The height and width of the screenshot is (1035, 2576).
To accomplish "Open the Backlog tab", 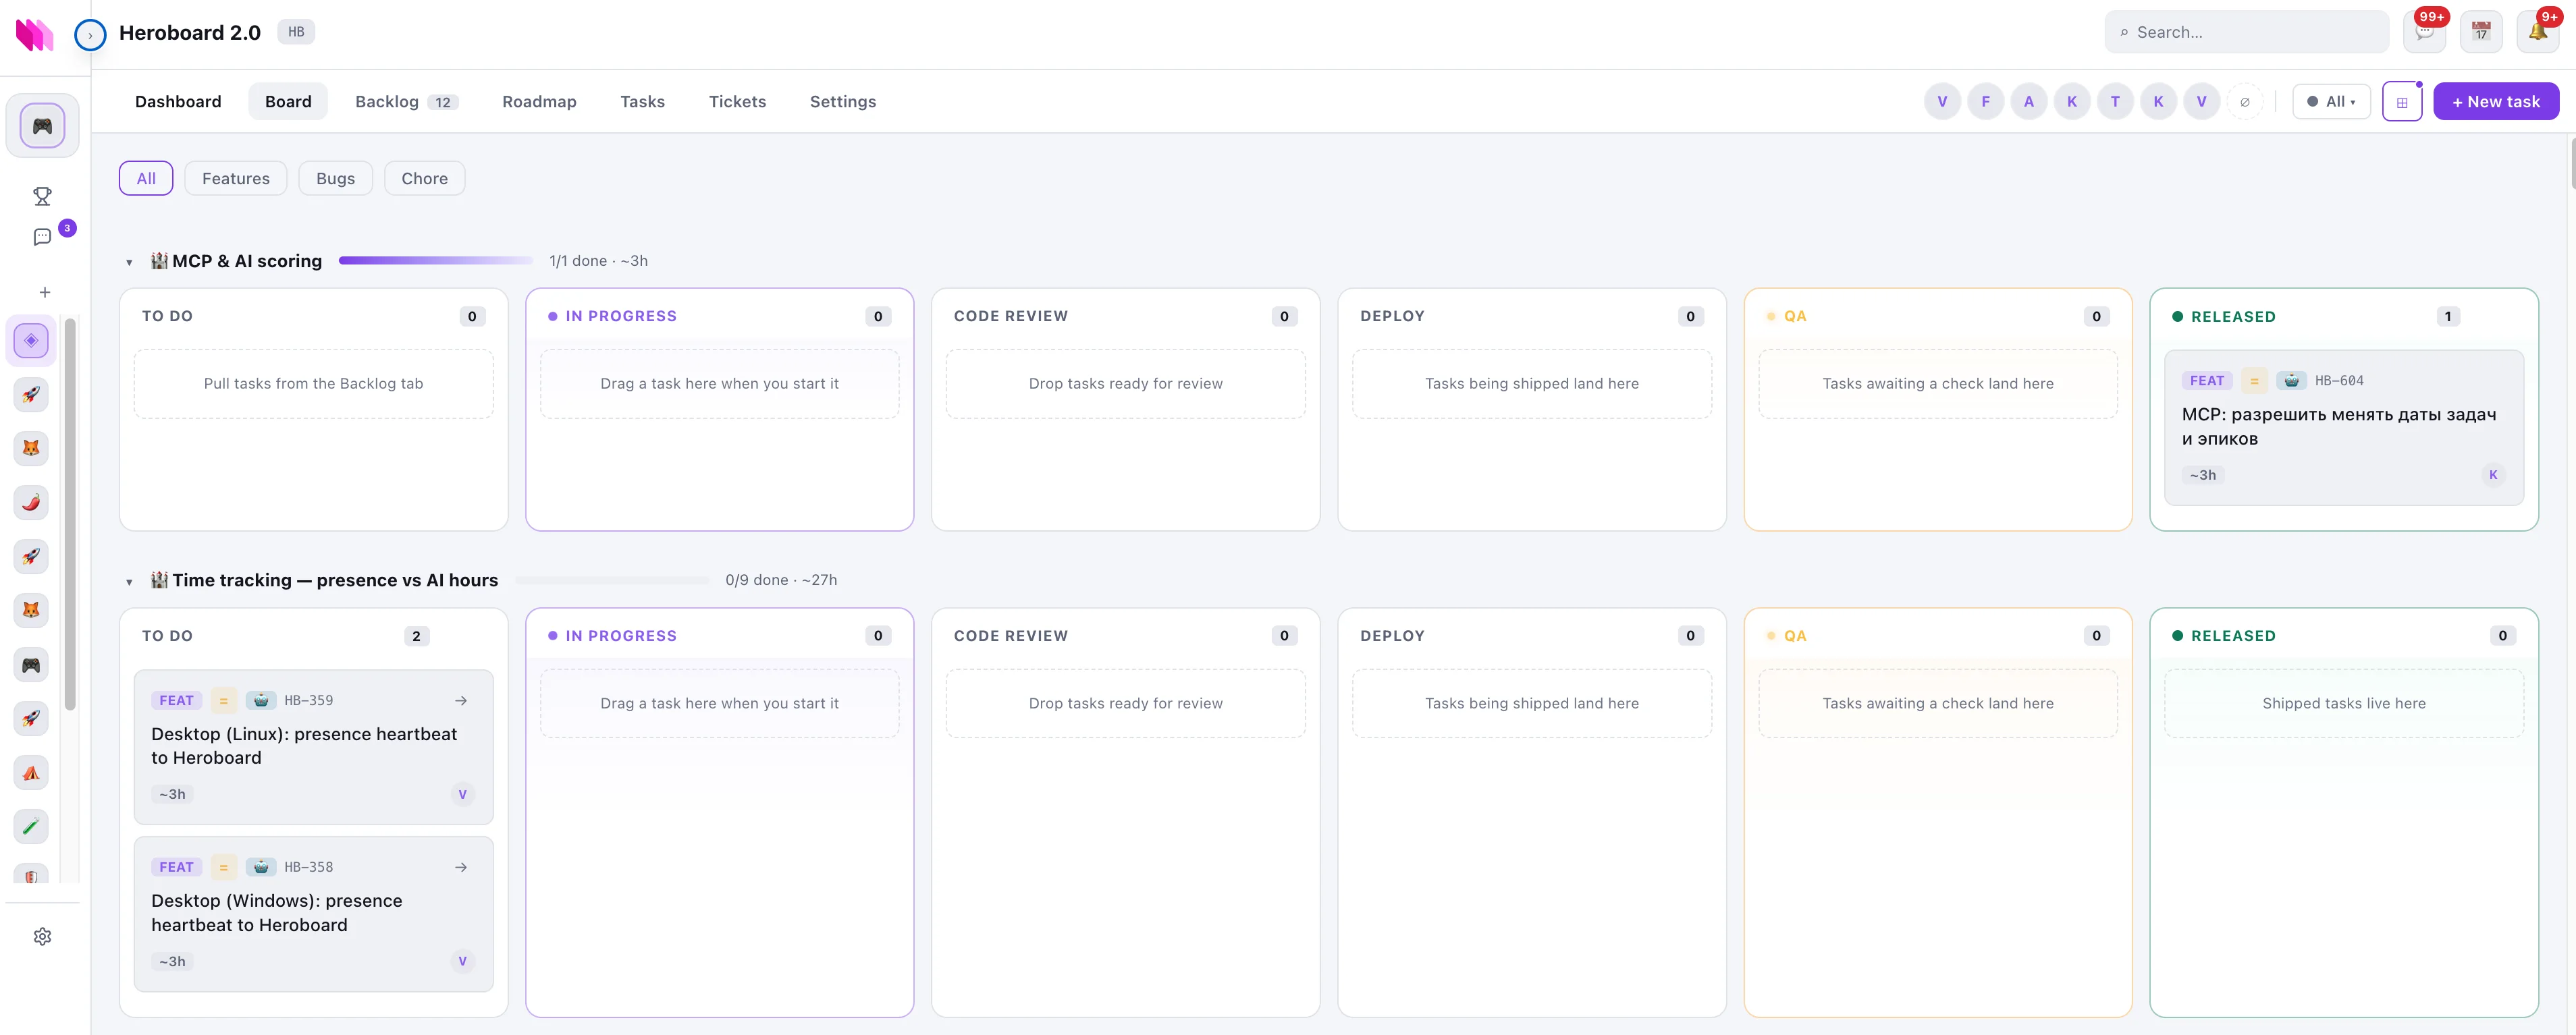I will coord(406,101).
